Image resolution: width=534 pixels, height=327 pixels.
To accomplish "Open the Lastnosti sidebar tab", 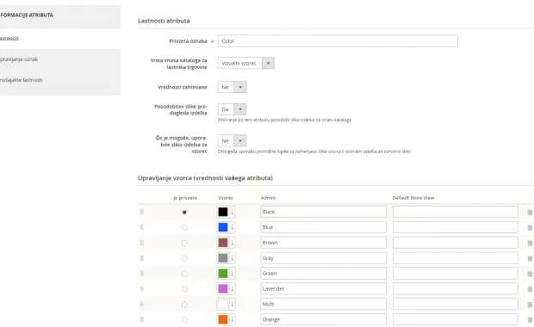I will click(x=60, y=39).
